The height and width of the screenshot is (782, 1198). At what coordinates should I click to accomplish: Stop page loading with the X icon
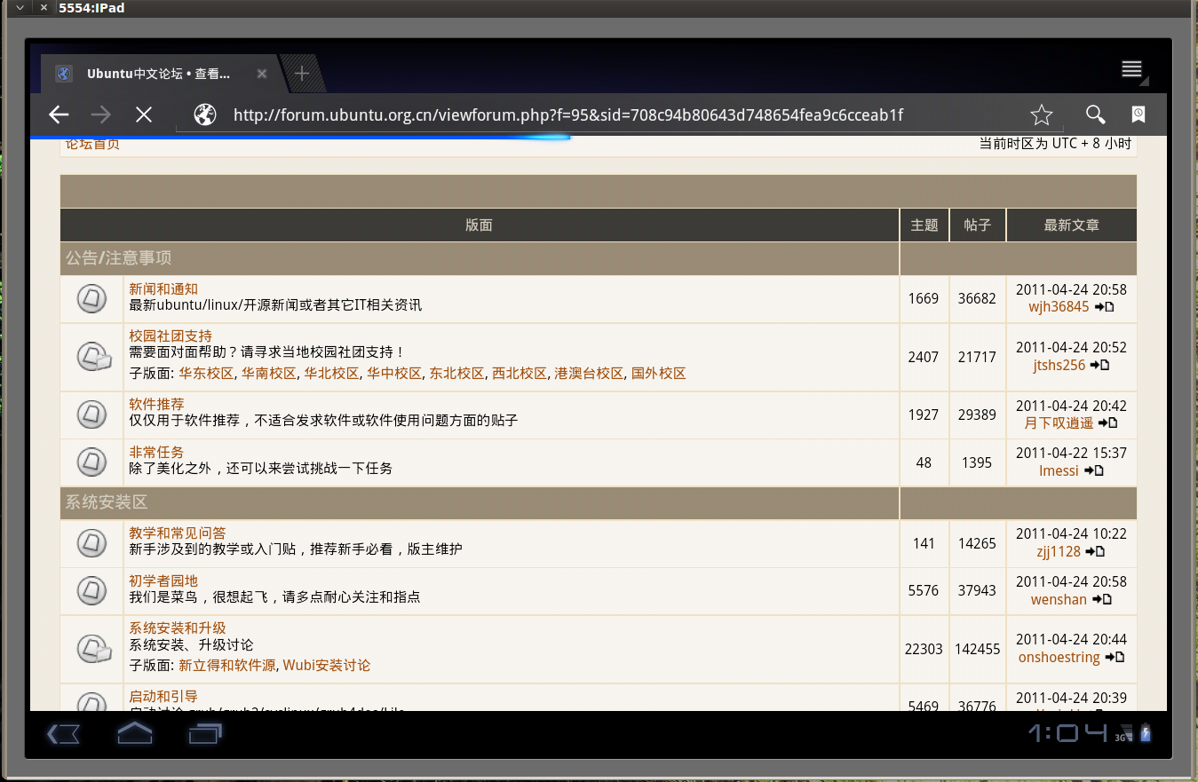point(144,115)
